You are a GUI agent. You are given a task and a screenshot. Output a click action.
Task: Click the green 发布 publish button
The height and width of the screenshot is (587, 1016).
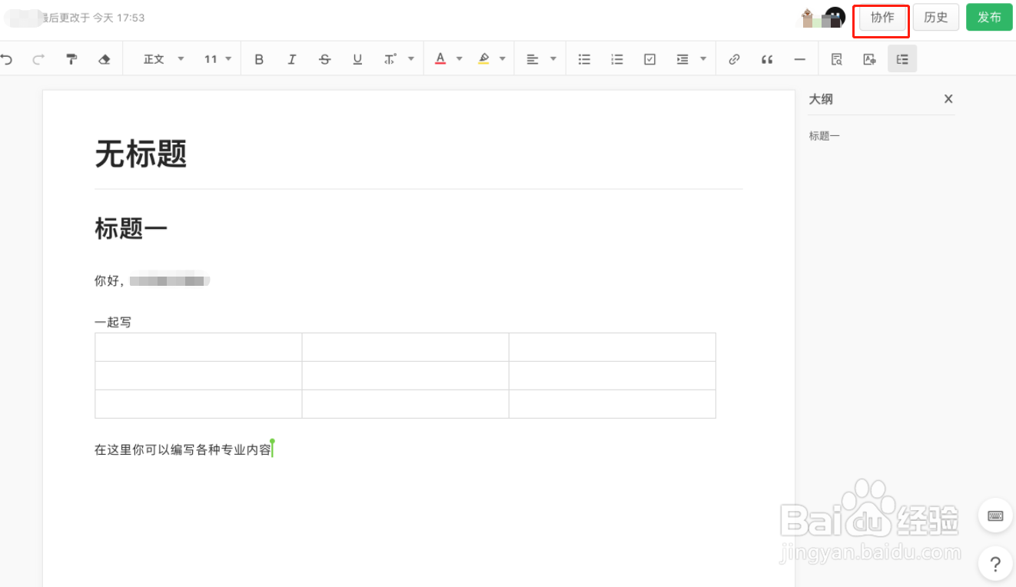coord(989,18)
